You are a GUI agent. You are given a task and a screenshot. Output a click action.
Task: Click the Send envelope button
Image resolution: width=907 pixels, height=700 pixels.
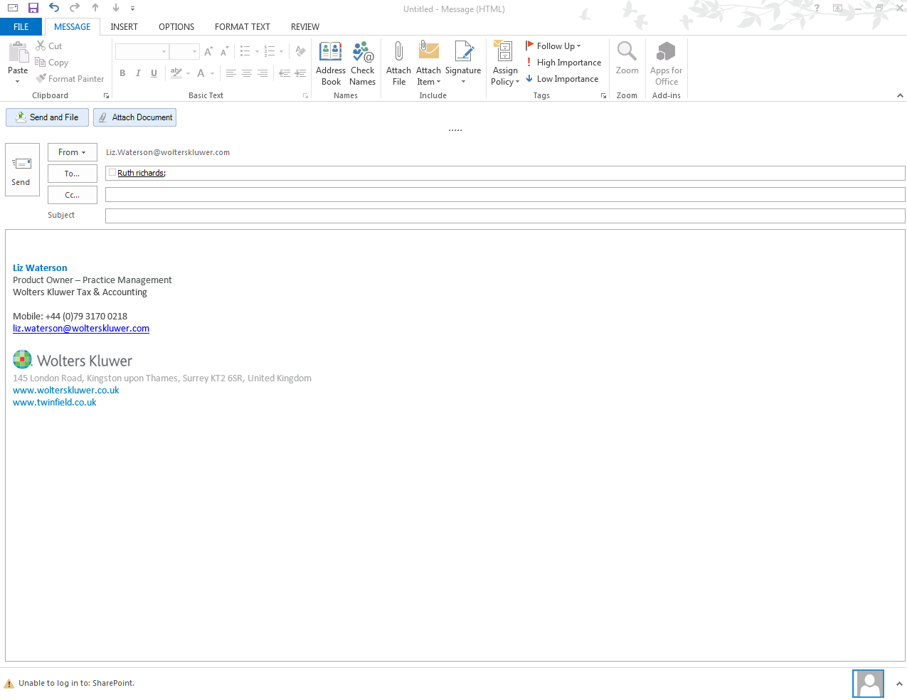point(22,169)
